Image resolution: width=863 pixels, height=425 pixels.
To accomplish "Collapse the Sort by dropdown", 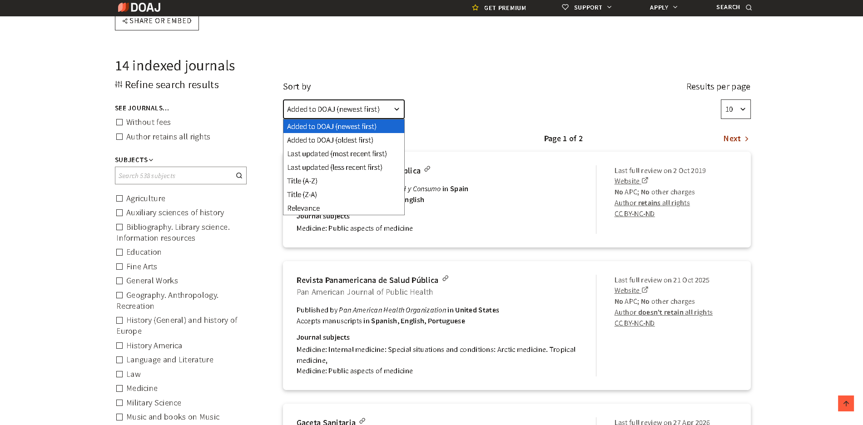I will click(x=343, y=109).
